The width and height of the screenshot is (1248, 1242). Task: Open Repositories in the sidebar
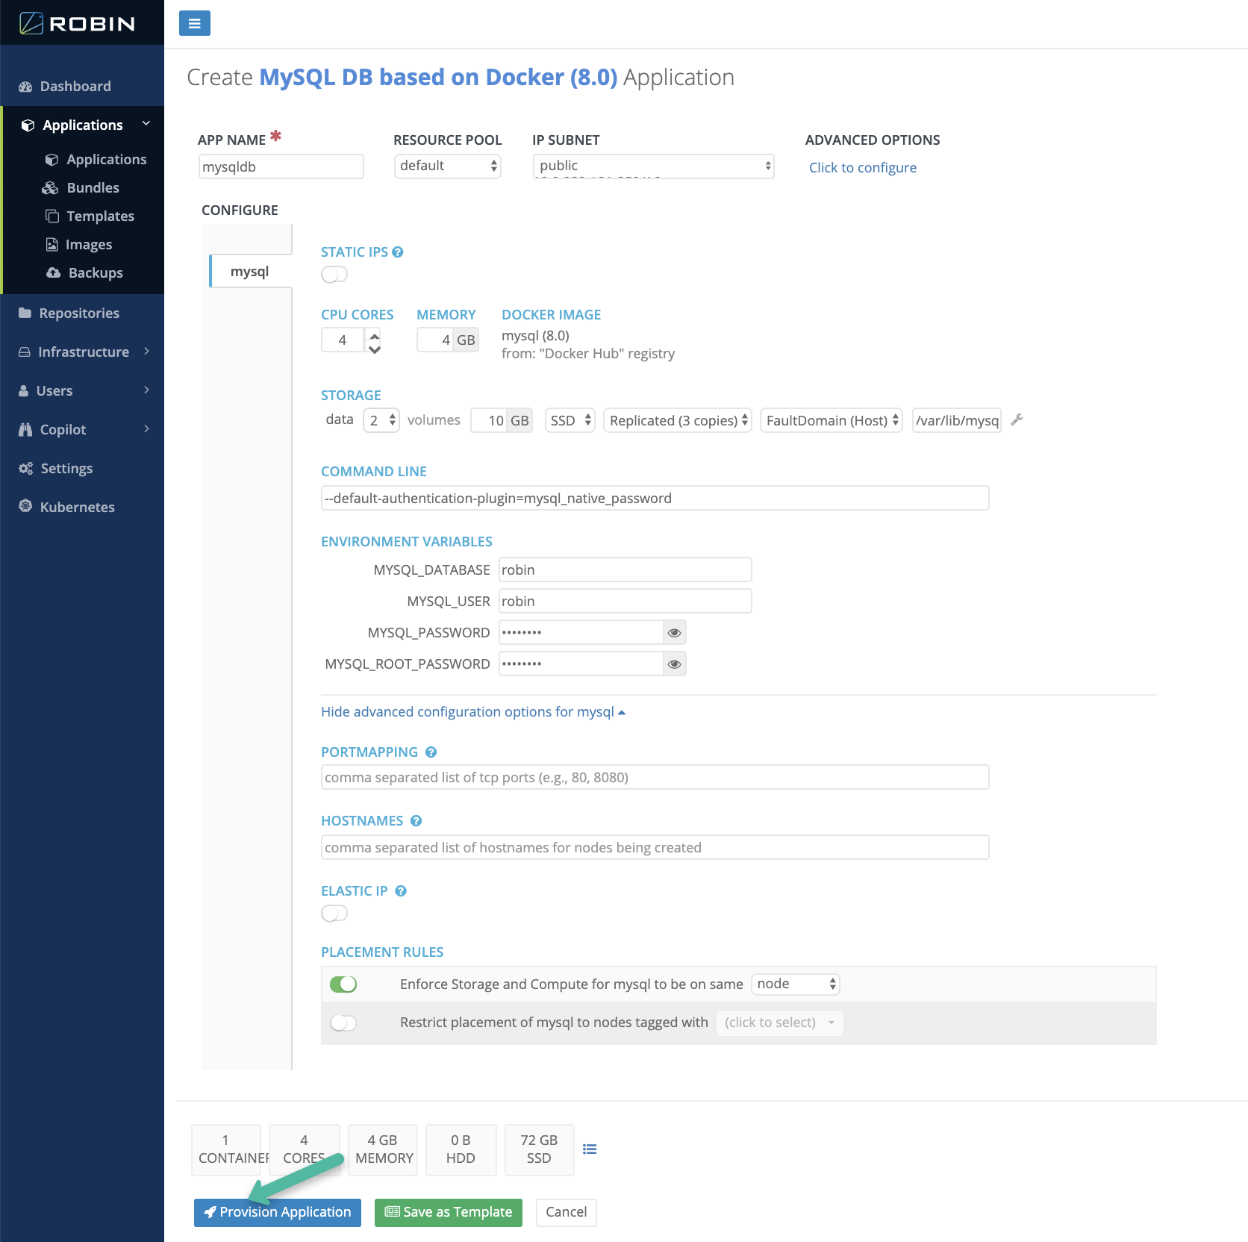[79, 313]
